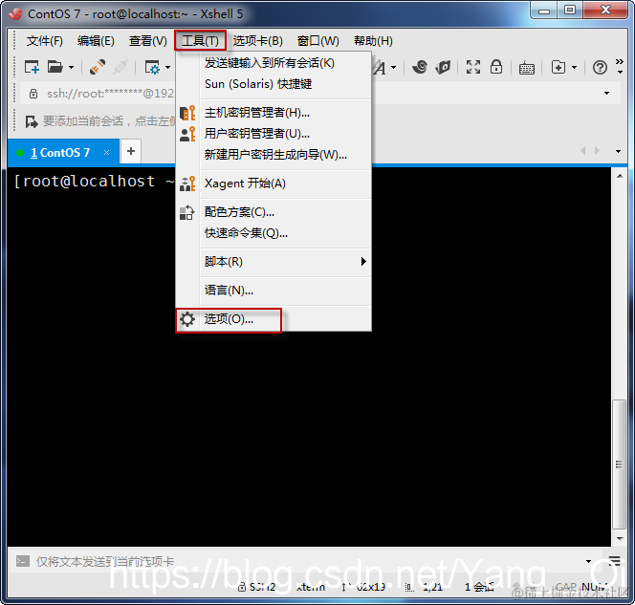Click tab scroll left arrow
The image size is (635, 605).
coord(582,151)
